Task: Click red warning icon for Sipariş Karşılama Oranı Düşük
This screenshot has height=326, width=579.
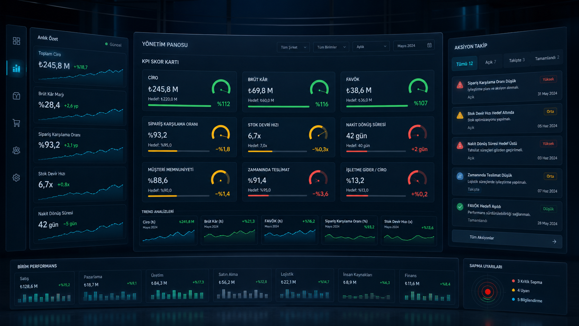Action: point(460,85)
